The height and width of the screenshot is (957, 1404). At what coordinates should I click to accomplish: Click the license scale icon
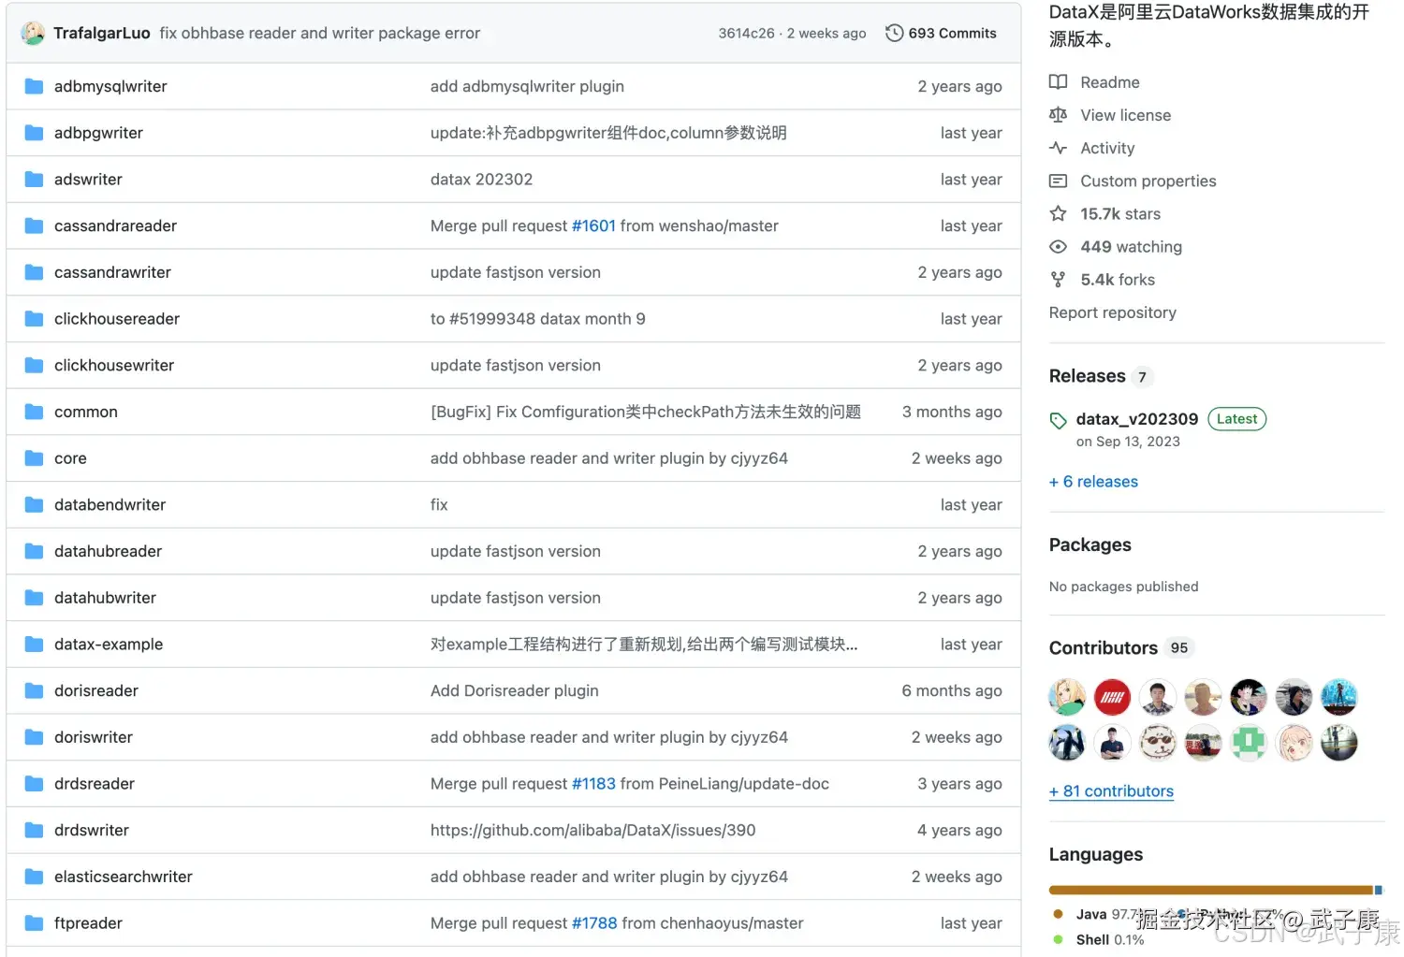pyautogui.click(x=1058, y=115)
